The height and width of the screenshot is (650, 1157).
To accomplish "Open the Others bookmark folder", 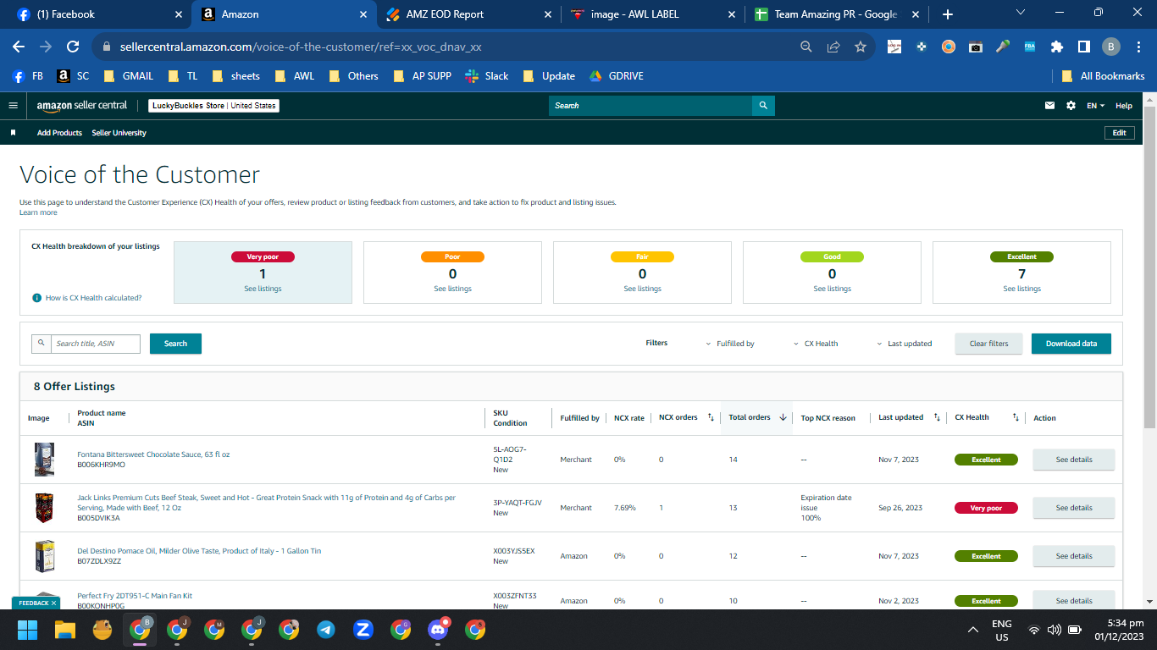I will click(353, 76).
